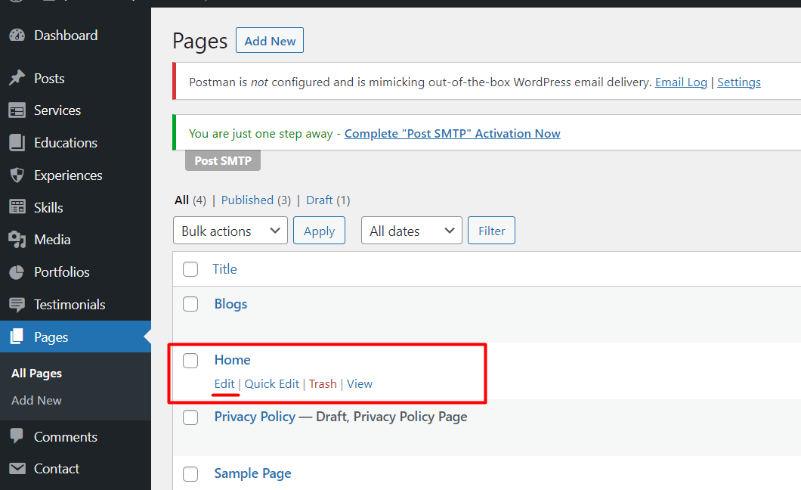801x490 pixels.
Task: Open the Bulk actions dropdown
Action: (x=230, y=231)
